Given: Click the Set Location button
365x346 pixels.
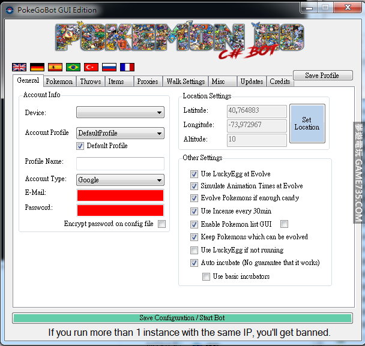Looking at the screenshot, I should click(x=307, y=124).
